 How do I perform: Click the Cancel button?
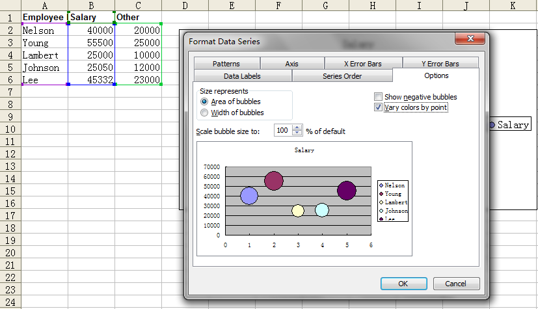pos(456,284)
